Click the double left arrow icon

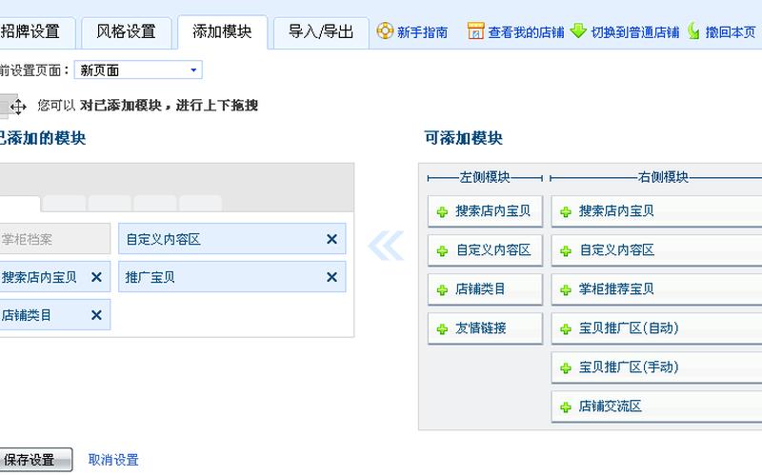(x=386, y=246)
